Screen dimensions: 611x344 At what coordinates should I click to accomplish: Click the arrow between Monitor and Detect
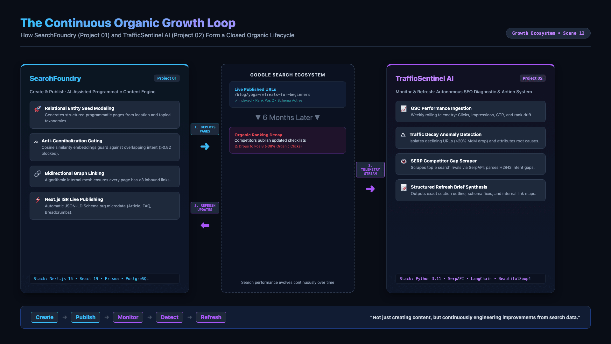tap(150, 317)
